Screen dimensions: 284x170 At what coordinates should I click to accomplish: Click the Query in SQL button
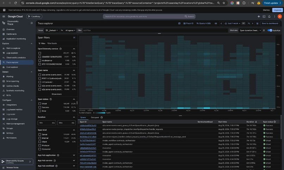pos(204,24)
